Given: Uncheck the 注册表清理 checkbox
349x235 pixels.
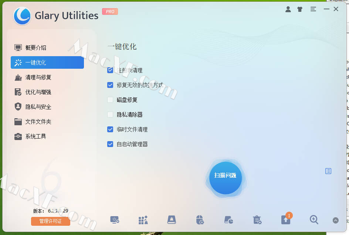Looking at the screenshot, I should [110, 70].
